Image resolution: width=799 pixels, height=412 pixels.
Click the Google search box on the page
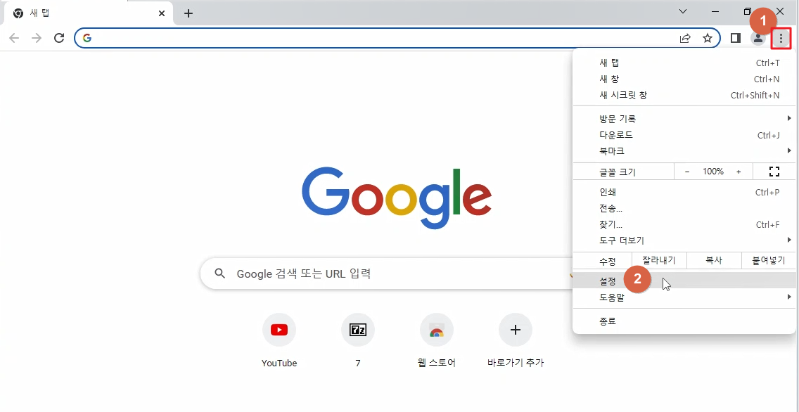(x=388, y=273)
